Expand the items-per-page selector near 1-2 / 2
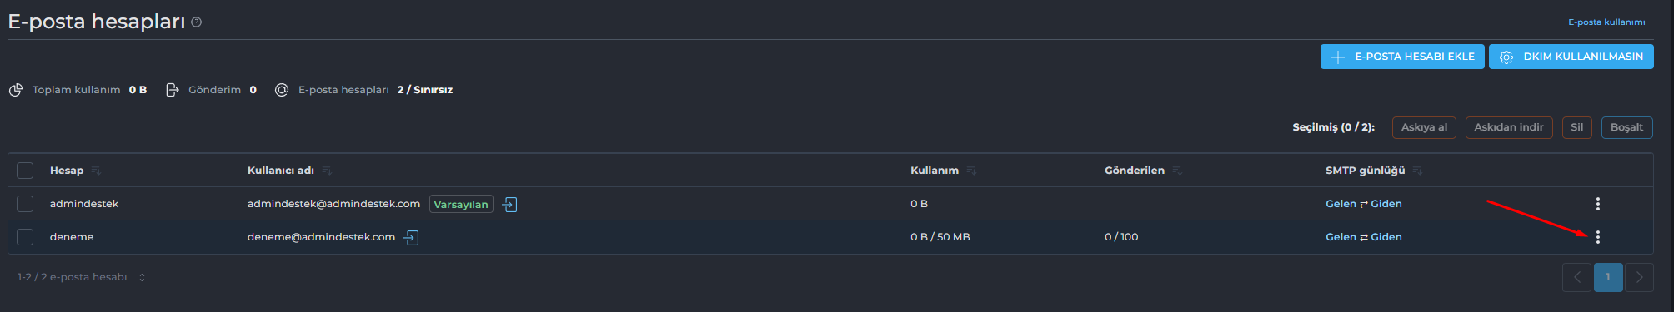The image size is (1674, 312). [x=142, y=277]
